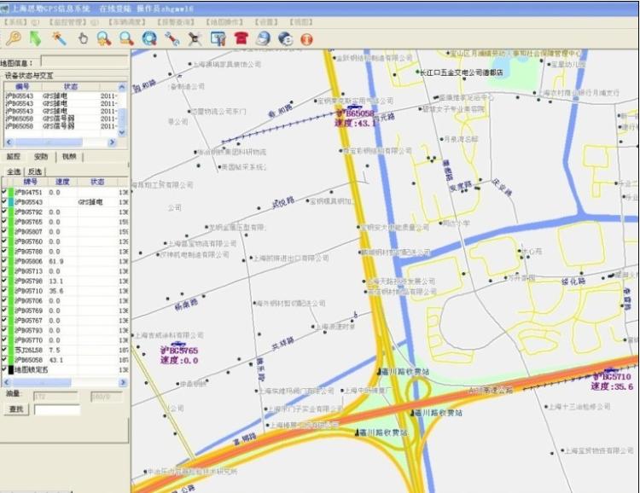This screenshot has width=640, height=493.
Task: Click the 编号 column header in status list
Action: [22, 86]
